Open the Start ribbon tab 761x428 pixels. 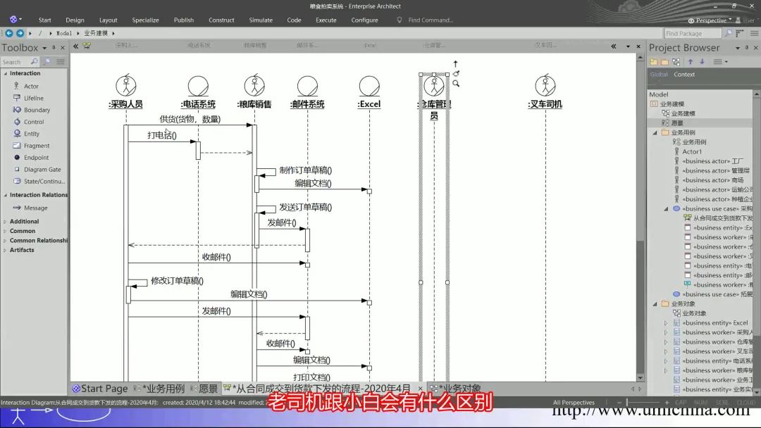[44, 20]
